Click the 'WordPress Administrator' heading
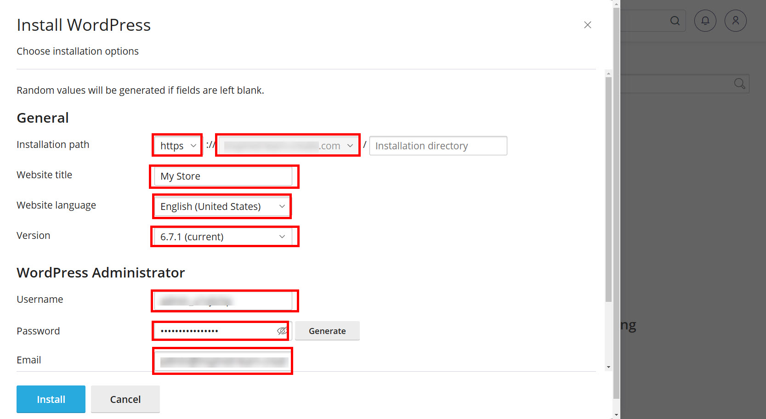The width and height of the screenshot is (766, 419). click(101, 273)
